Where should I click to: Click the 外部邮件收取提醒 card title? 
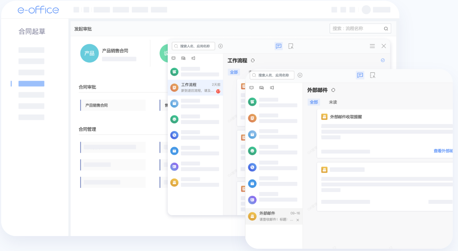[x=346, y=117]
